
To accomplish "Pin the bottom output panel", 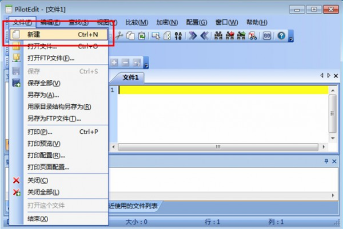I will click(x=326, y=161).
